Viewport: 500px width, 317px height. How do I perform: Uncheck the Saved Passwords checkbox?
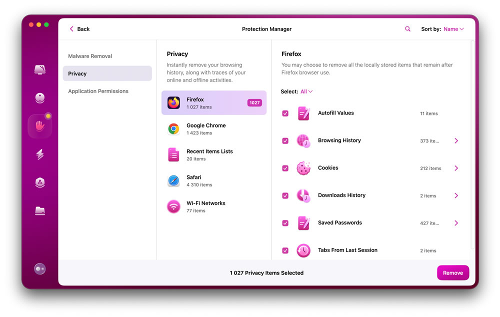285,223
